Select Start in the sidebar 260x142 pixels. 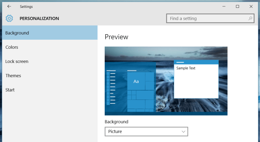coord(50,90)
